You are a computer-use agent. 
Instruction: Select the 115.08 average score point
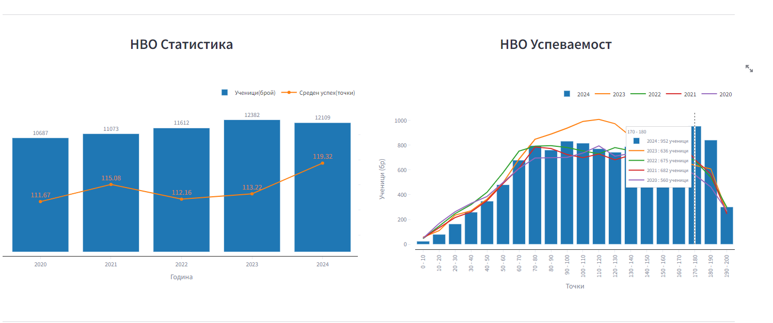111,184
